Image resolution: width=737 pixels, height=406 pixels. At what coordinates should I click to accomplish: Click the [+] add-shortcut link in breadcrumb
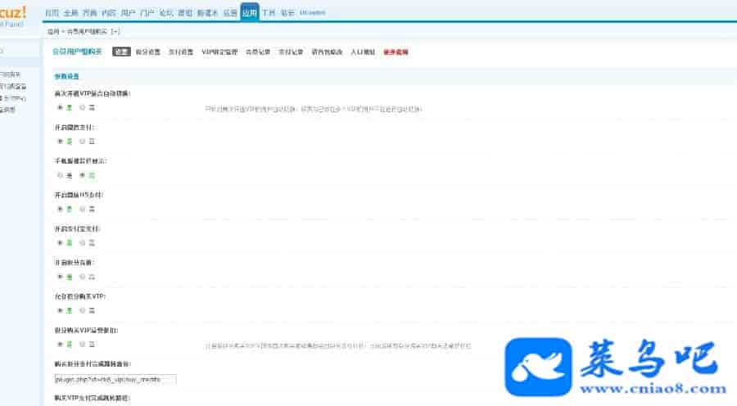coord(115,31)
